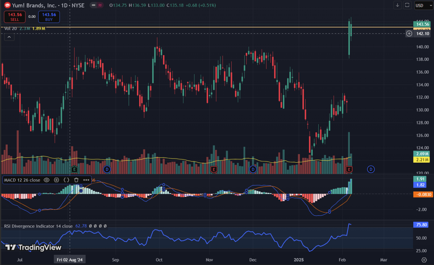Image resolution: width=434 pixels, height=265 pixels.
Task: Hide MACD with the eye icon
Action: 46,180
